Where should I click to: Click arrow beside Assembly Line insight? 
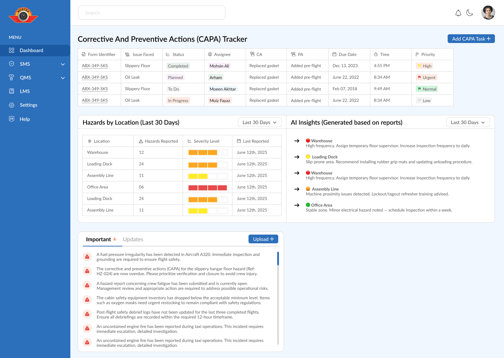tap(297, 189)
